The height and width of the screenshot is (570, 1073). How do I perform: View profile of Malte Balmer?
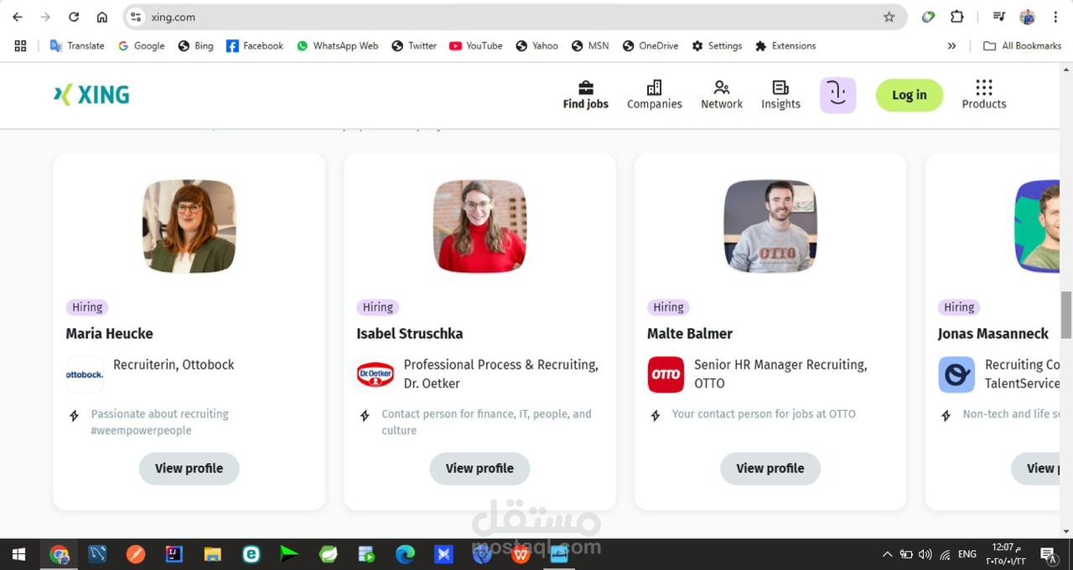[770, 468]
